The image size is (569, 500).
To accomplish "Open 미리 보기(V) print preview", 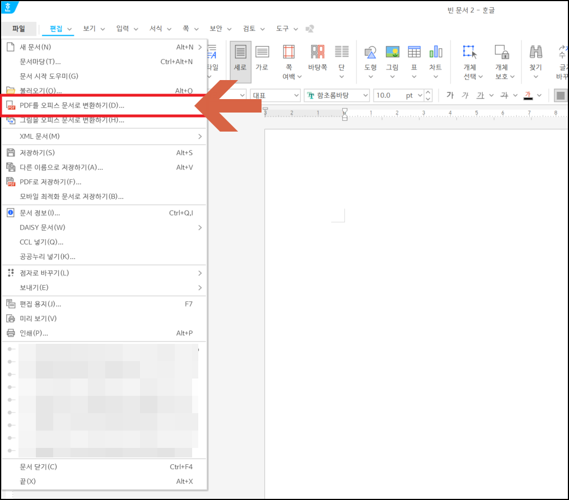I will [104, 319].
